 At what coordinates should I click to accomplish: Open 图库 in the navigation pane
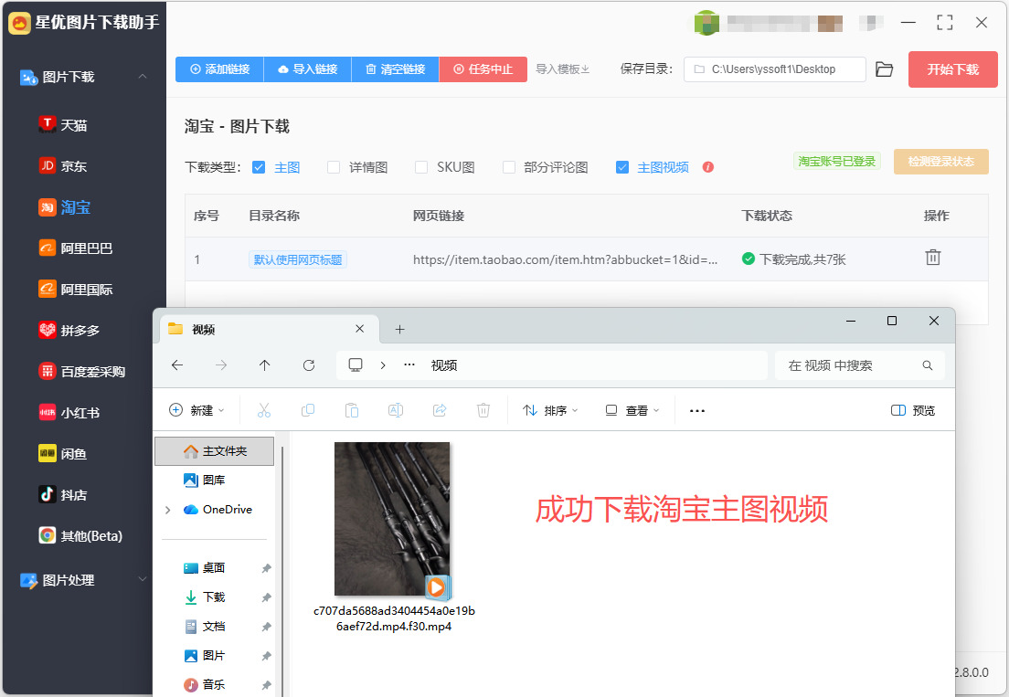[x=205, y=481]
